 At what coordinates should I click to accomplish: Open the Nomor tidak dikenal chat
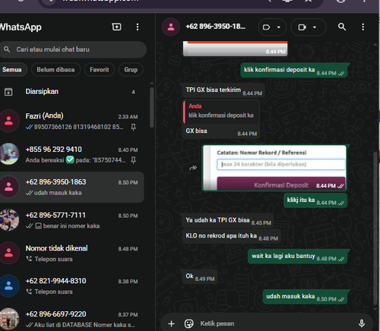[72, 254]
